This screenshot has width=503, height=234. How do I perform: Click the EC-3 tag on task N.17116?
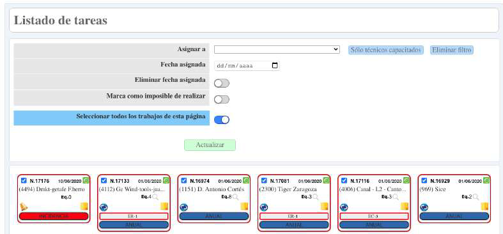(375, 216)
